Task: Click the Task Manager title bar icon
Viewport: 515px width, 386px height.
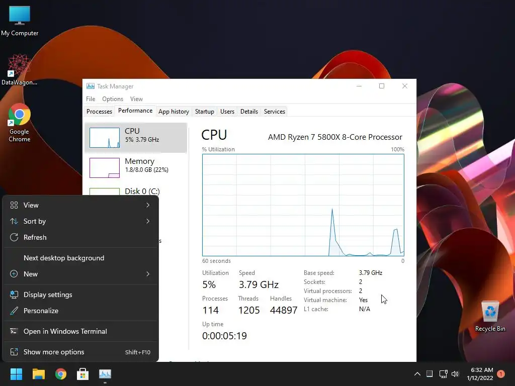Action: [91, 86]
